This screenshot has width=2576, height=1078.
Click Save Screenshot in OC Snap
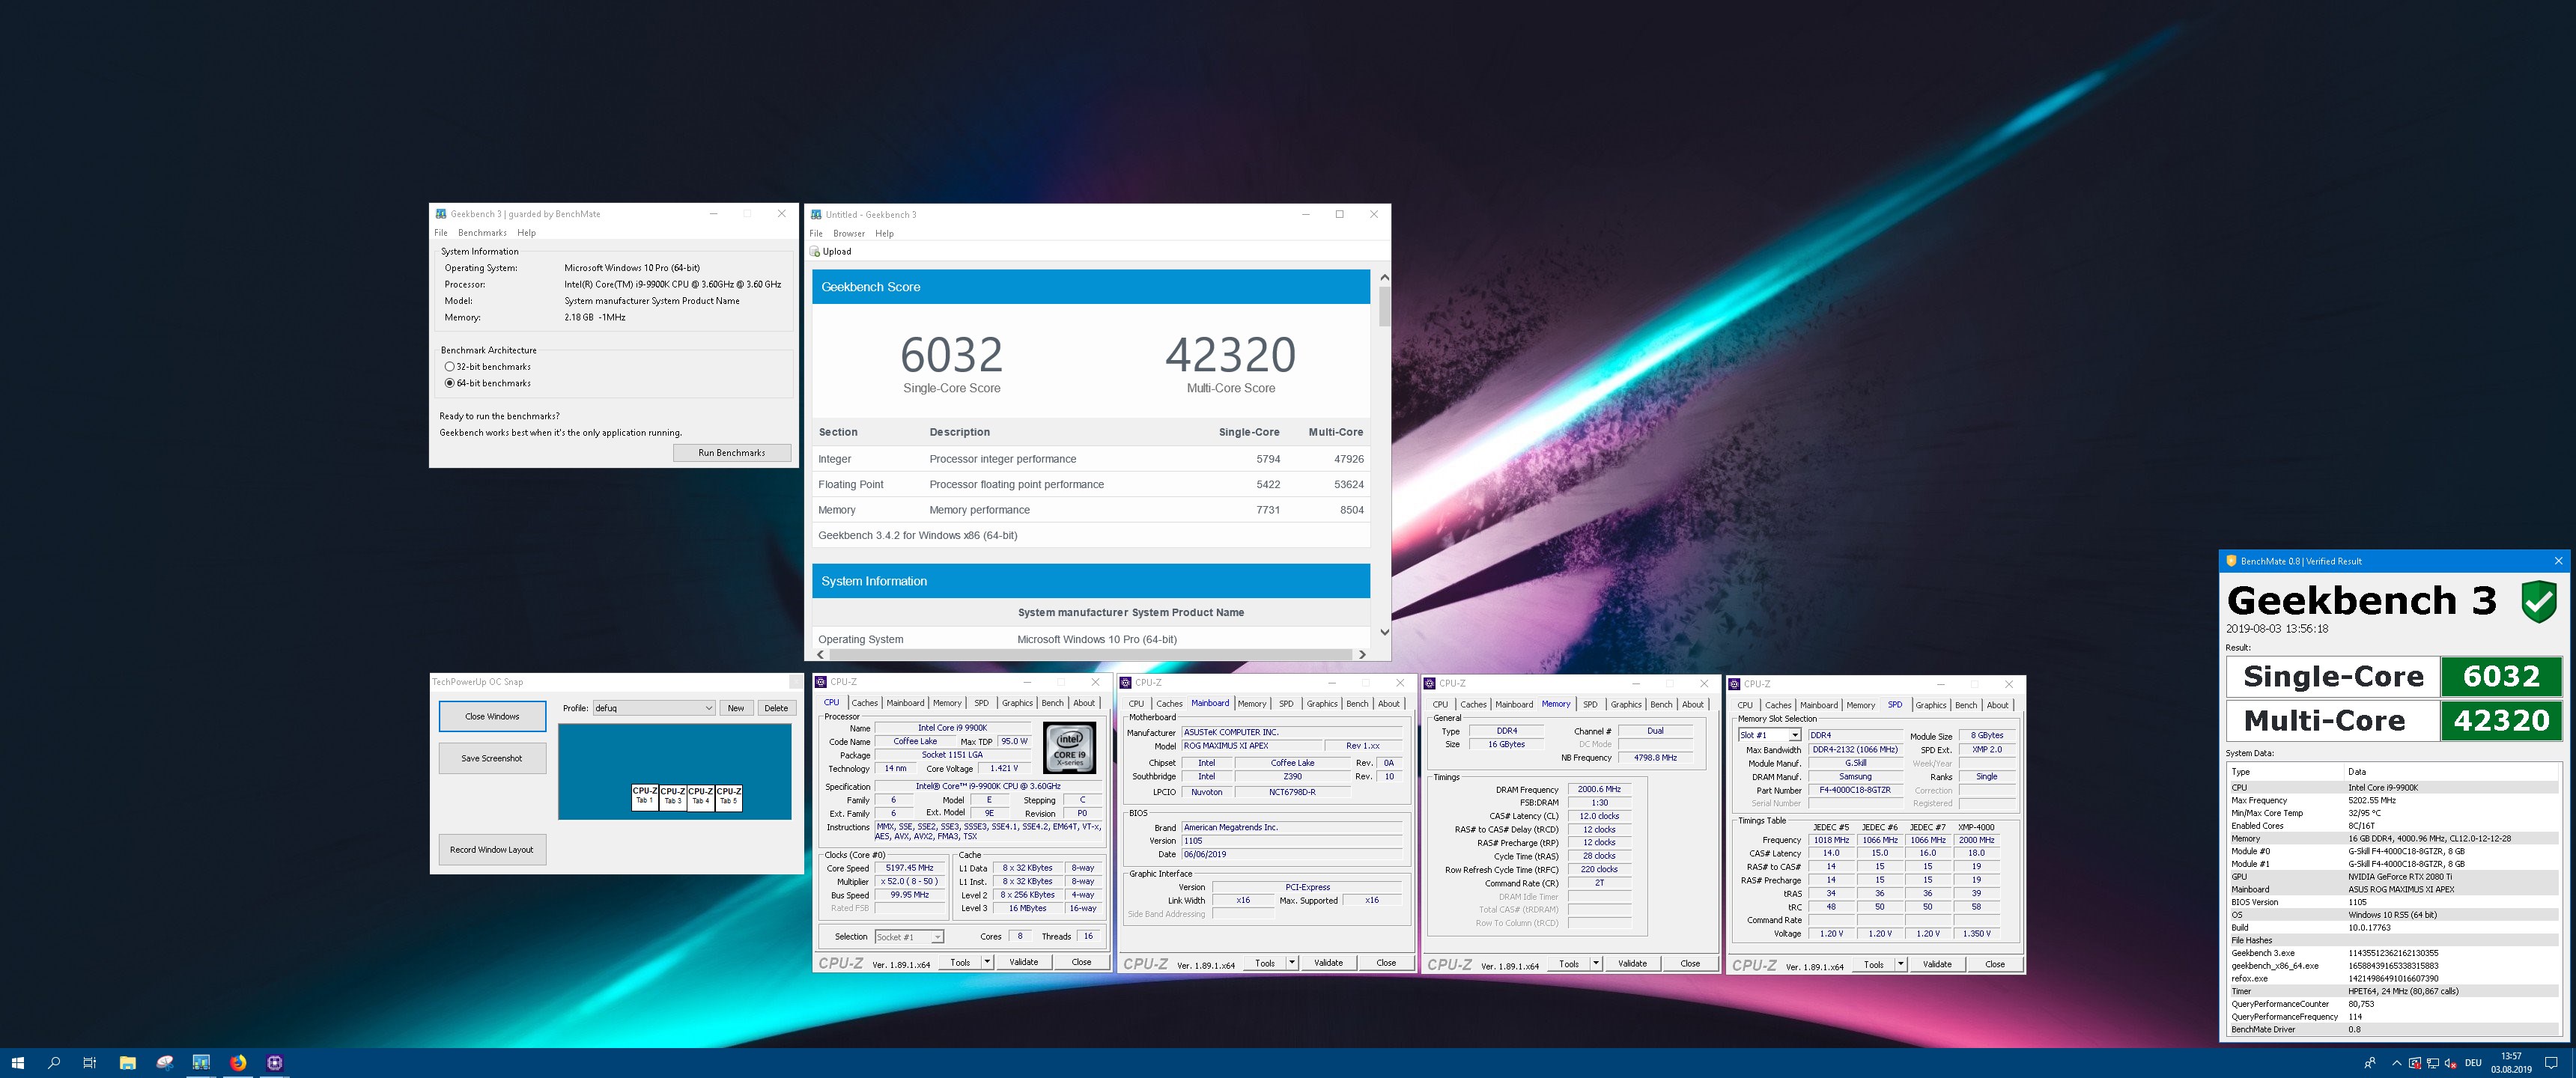coord(492,758)
